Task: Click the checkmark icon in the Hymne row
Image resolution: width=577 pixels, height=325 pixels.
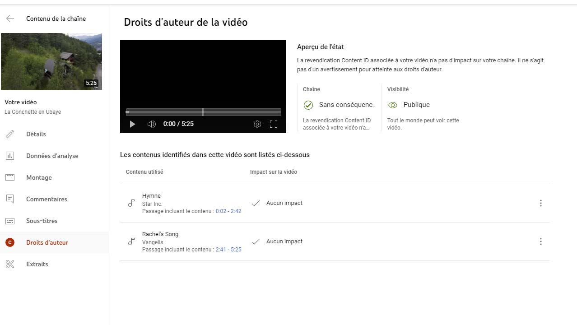Action: 256,203
